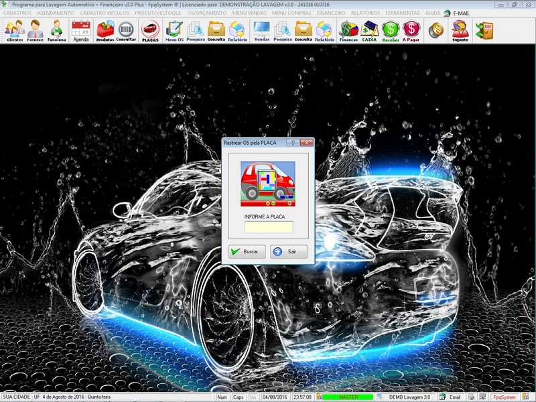Open the OS/ORÇAMENTO menu

pos(207,13)
